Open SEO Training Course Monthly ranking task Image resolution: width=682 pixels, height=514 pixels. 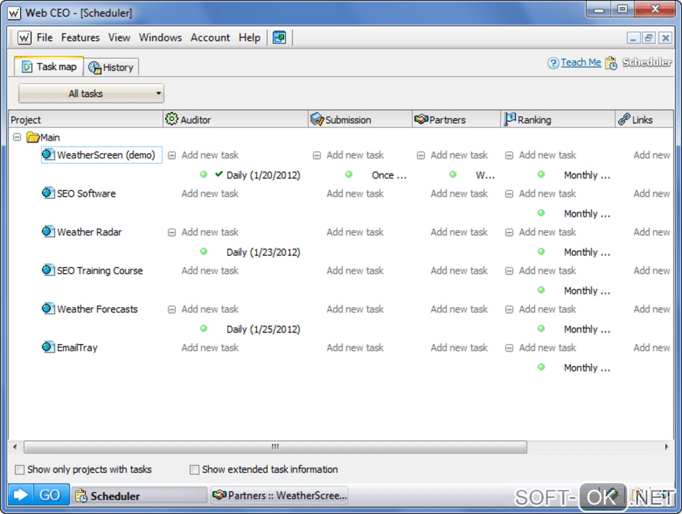coord(587,290)
